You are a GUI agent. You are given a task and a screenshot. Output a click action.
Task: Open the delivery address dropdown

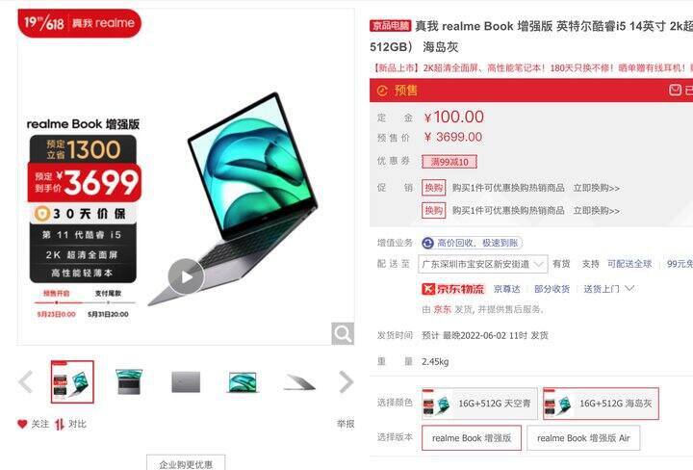482,264
